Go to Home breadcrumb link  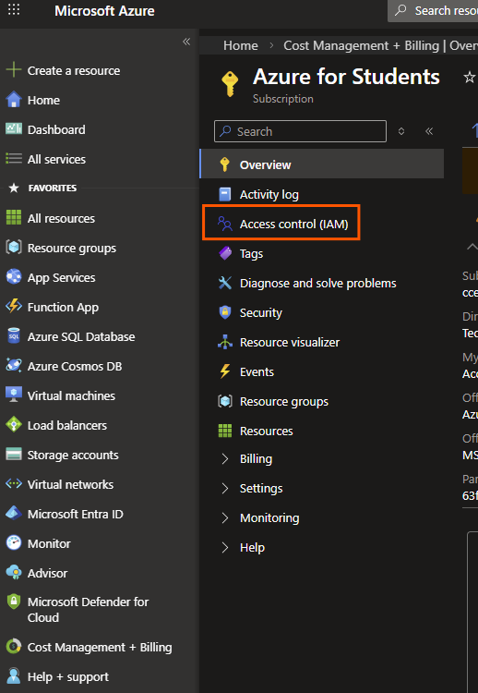pyautogui.click(x=241, y=45)
